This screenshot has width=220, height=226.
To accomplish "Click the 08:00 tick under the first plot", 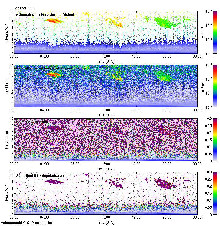I will pyautogui.click(x=75, y=56).
